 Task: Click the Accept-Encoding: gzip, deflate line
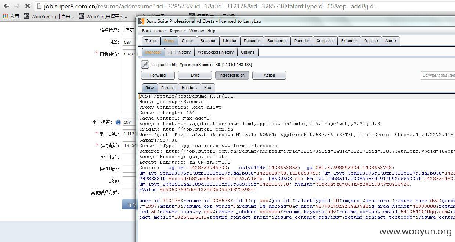tap(183, 157)
